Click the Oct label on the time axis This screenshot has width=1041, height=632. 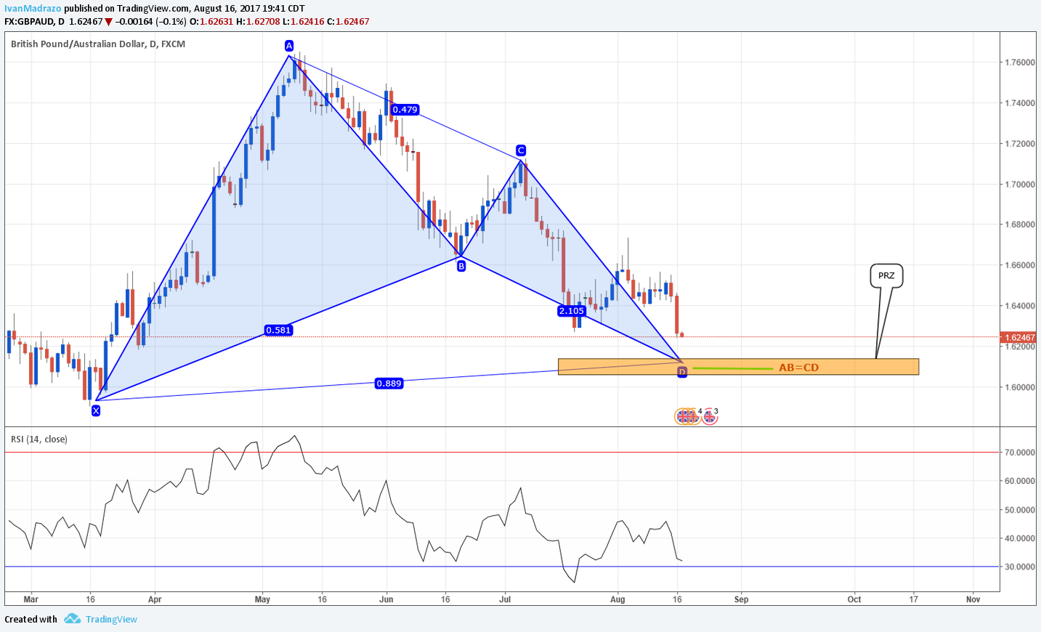[854, 599]
